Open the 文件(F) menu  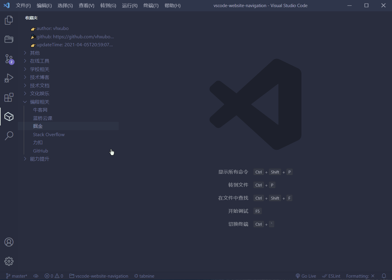coord(23,6)
